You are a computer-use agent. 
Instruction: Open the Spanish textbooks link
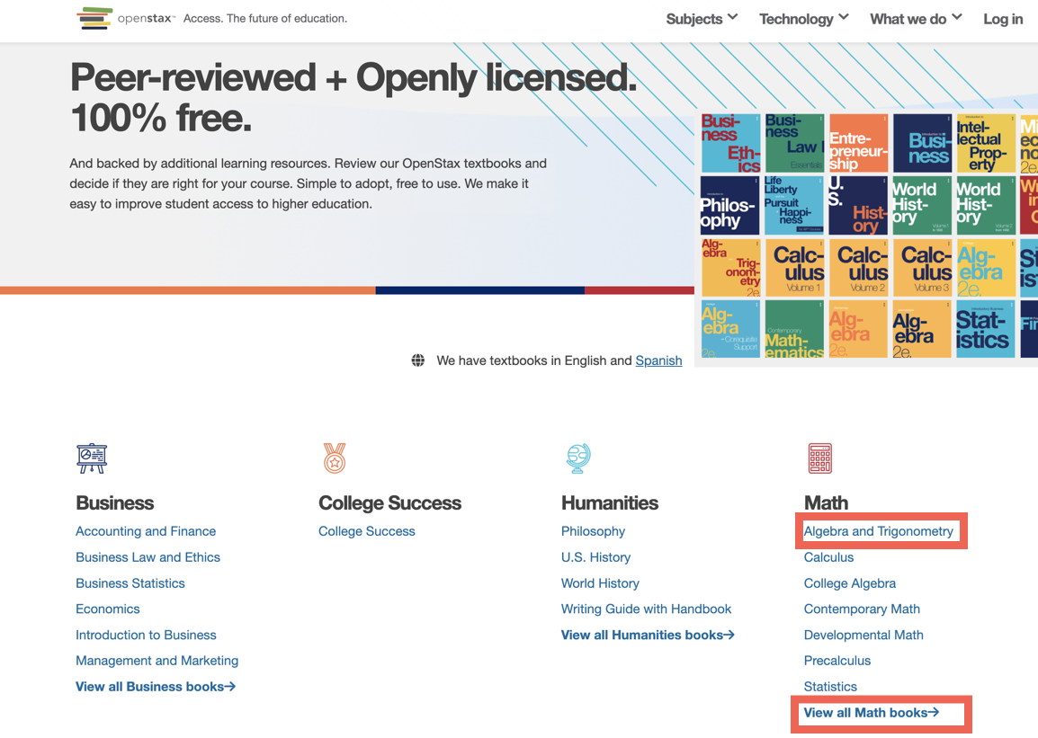click(x=658, y=360)
